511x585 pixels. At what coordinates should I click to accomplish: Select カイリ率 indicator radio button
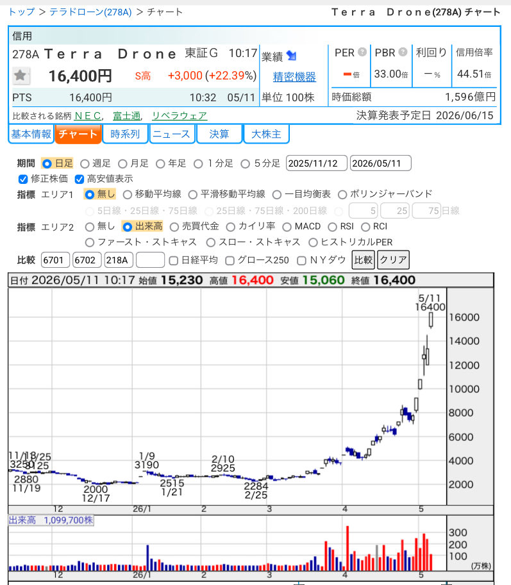click(231, 227)
